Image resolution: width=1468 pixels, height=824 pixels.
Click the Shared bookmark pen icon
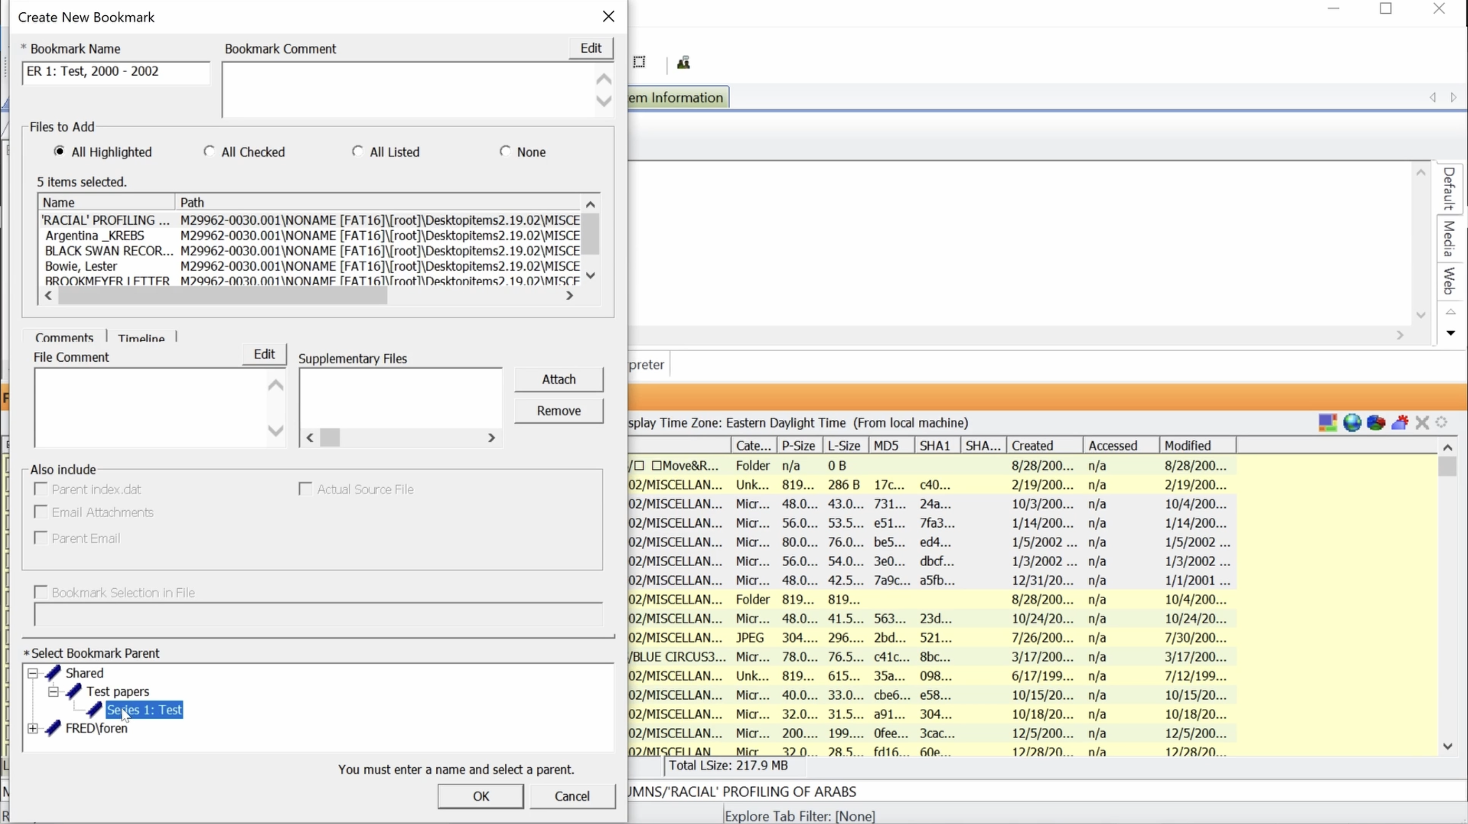pos(53,673)
